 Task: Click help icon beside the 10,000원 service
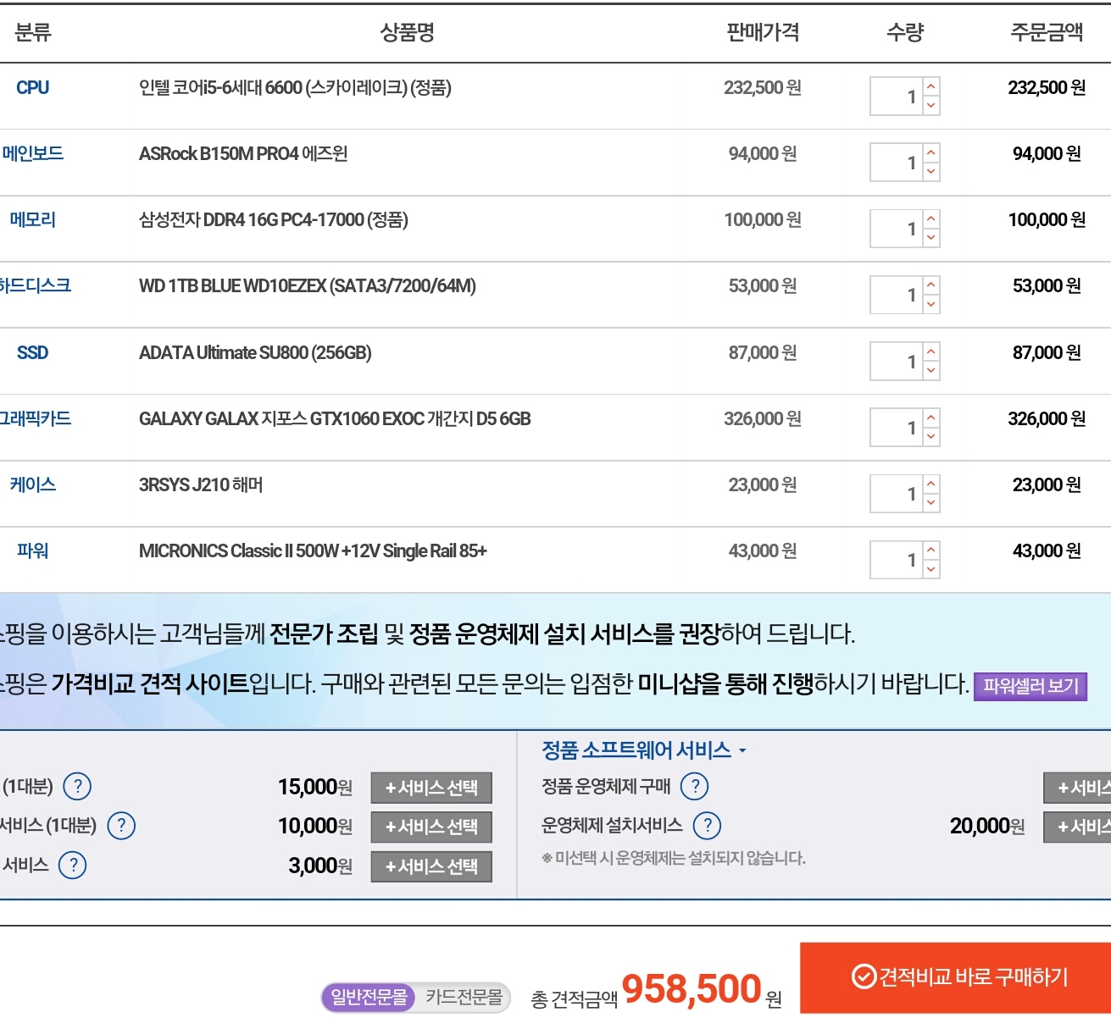coord(121,826)
